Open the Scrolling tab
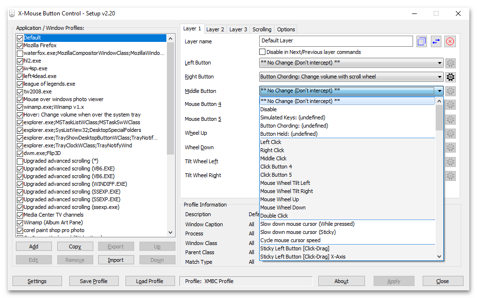The height and width of the screenshot is (298, 477). pos(262,29)
